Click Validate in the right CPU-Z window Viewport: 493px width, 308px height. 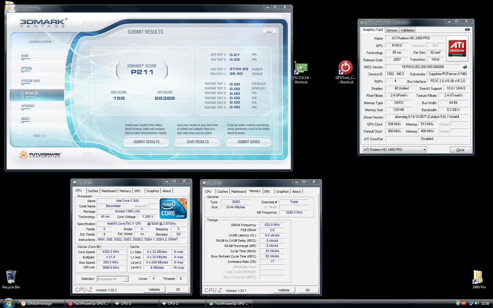[x=284, y=290]
